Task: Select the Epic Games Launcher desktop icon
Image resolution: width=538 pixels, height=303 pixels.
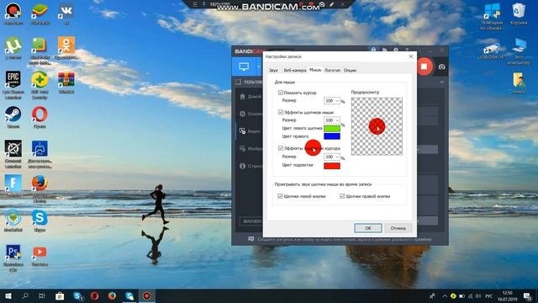Action: 13,85
